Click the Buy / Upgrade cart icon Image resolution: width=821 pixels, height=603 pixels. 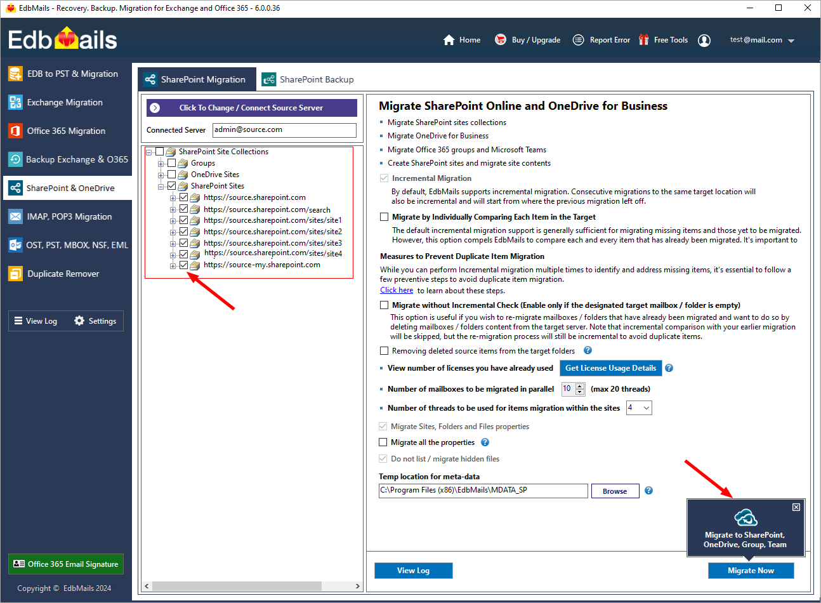coord(501,39)
